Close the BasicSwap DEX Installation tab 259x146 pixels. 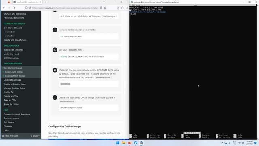(x=40, y=2)
